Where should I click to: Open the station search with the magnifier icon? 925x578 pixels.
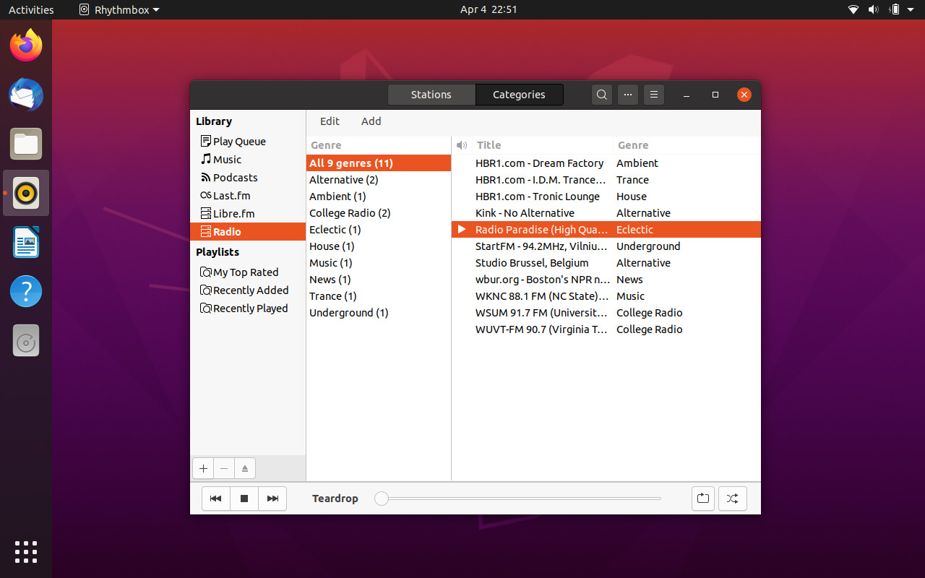point(601,95)
